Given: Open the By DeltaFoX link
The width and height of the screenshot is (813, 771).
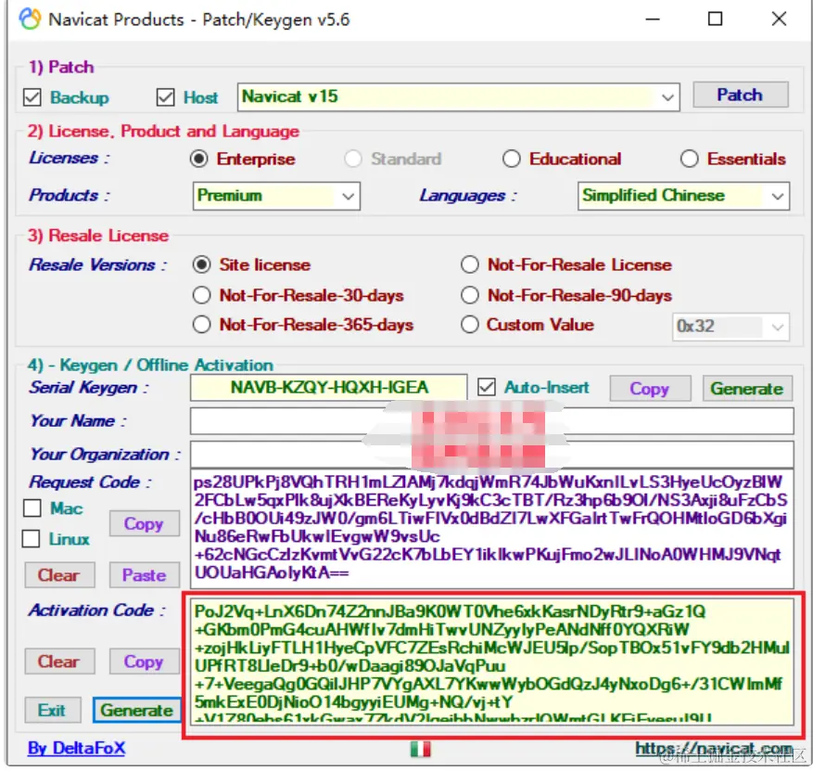Looking at the screenshot, I should [x=77, y=748].
